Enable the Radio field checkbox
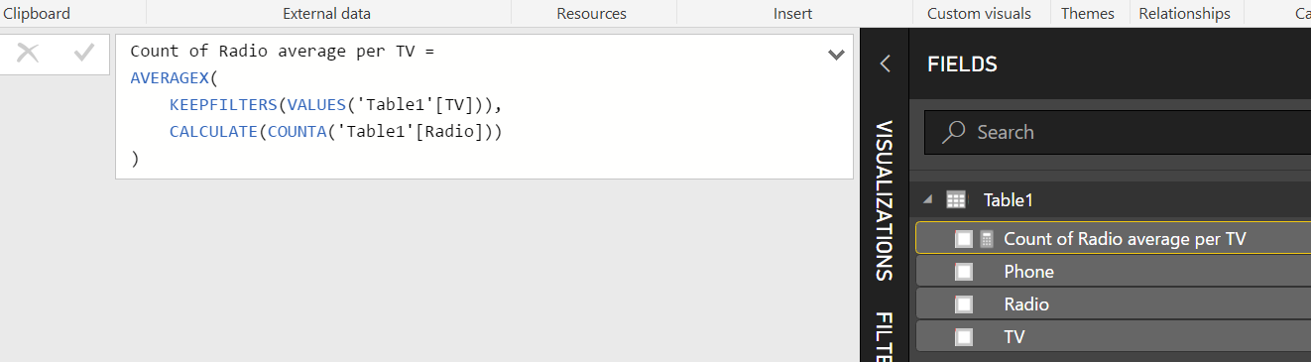The image size is (1311, 362). [x=964, y=304]
